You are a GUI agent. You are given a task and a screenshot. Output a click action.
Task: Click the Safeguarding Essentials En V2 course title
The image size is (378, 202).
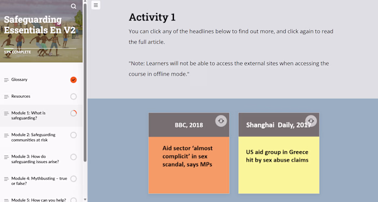tap(40, 25)
